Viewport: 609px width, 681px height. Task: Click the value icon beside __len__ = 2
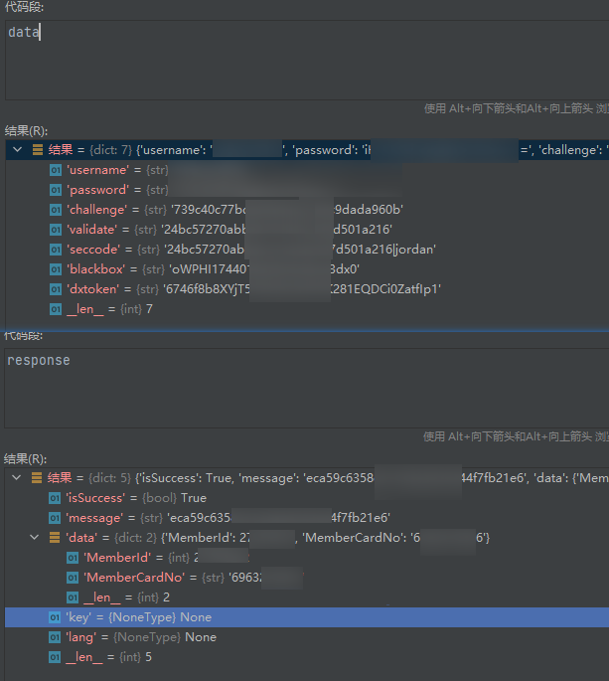[73, 597]
